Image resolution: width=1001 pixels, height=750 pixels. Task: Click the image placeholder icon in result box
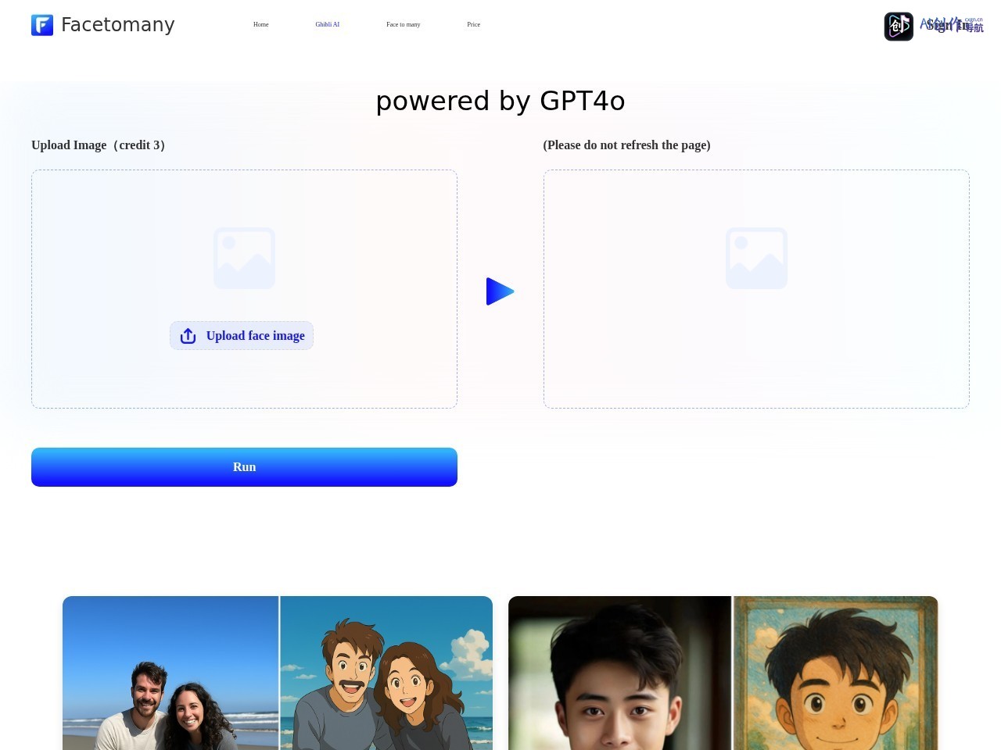point(756,258)
